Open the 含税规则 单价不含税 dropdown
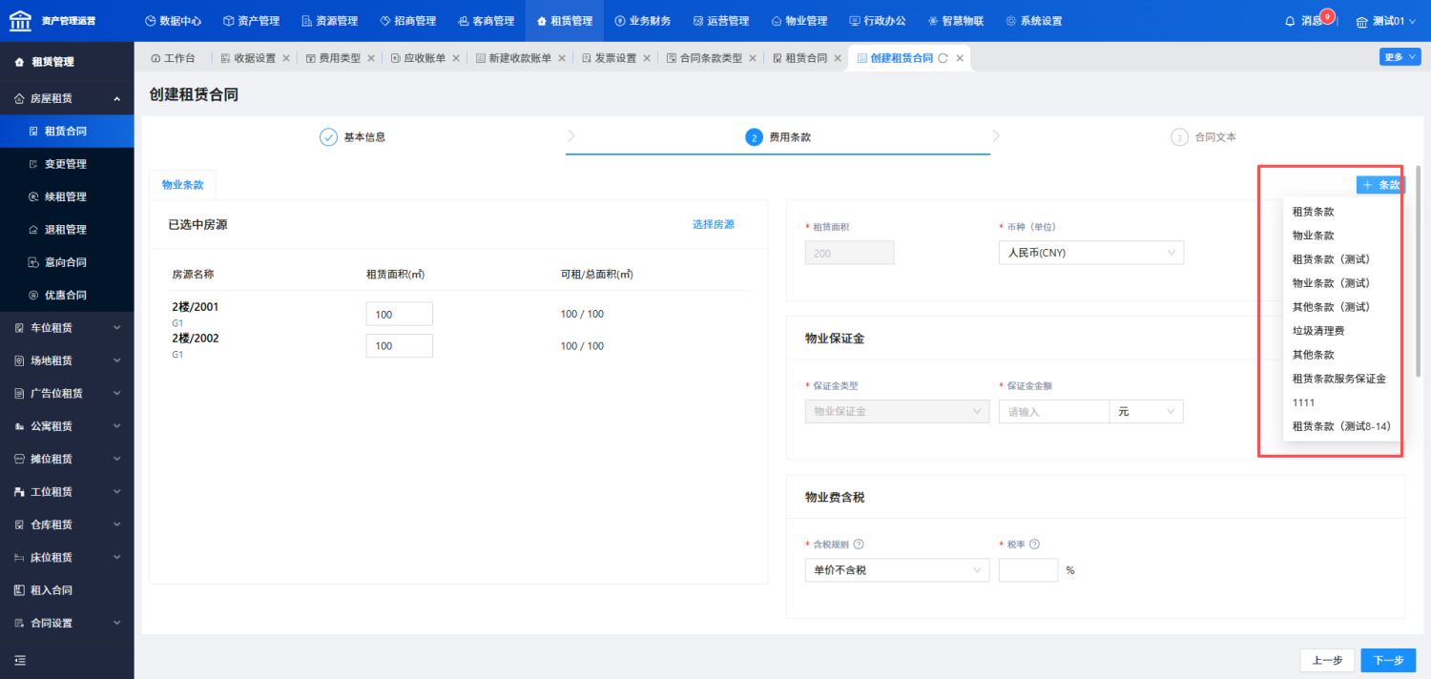The height and width of the screenshot is (679, 1431). 897,570
